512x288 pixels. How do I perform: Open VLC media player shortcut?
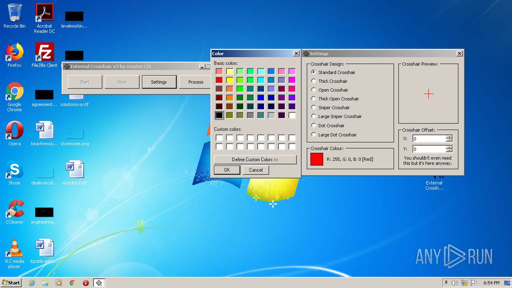[14, 254]
